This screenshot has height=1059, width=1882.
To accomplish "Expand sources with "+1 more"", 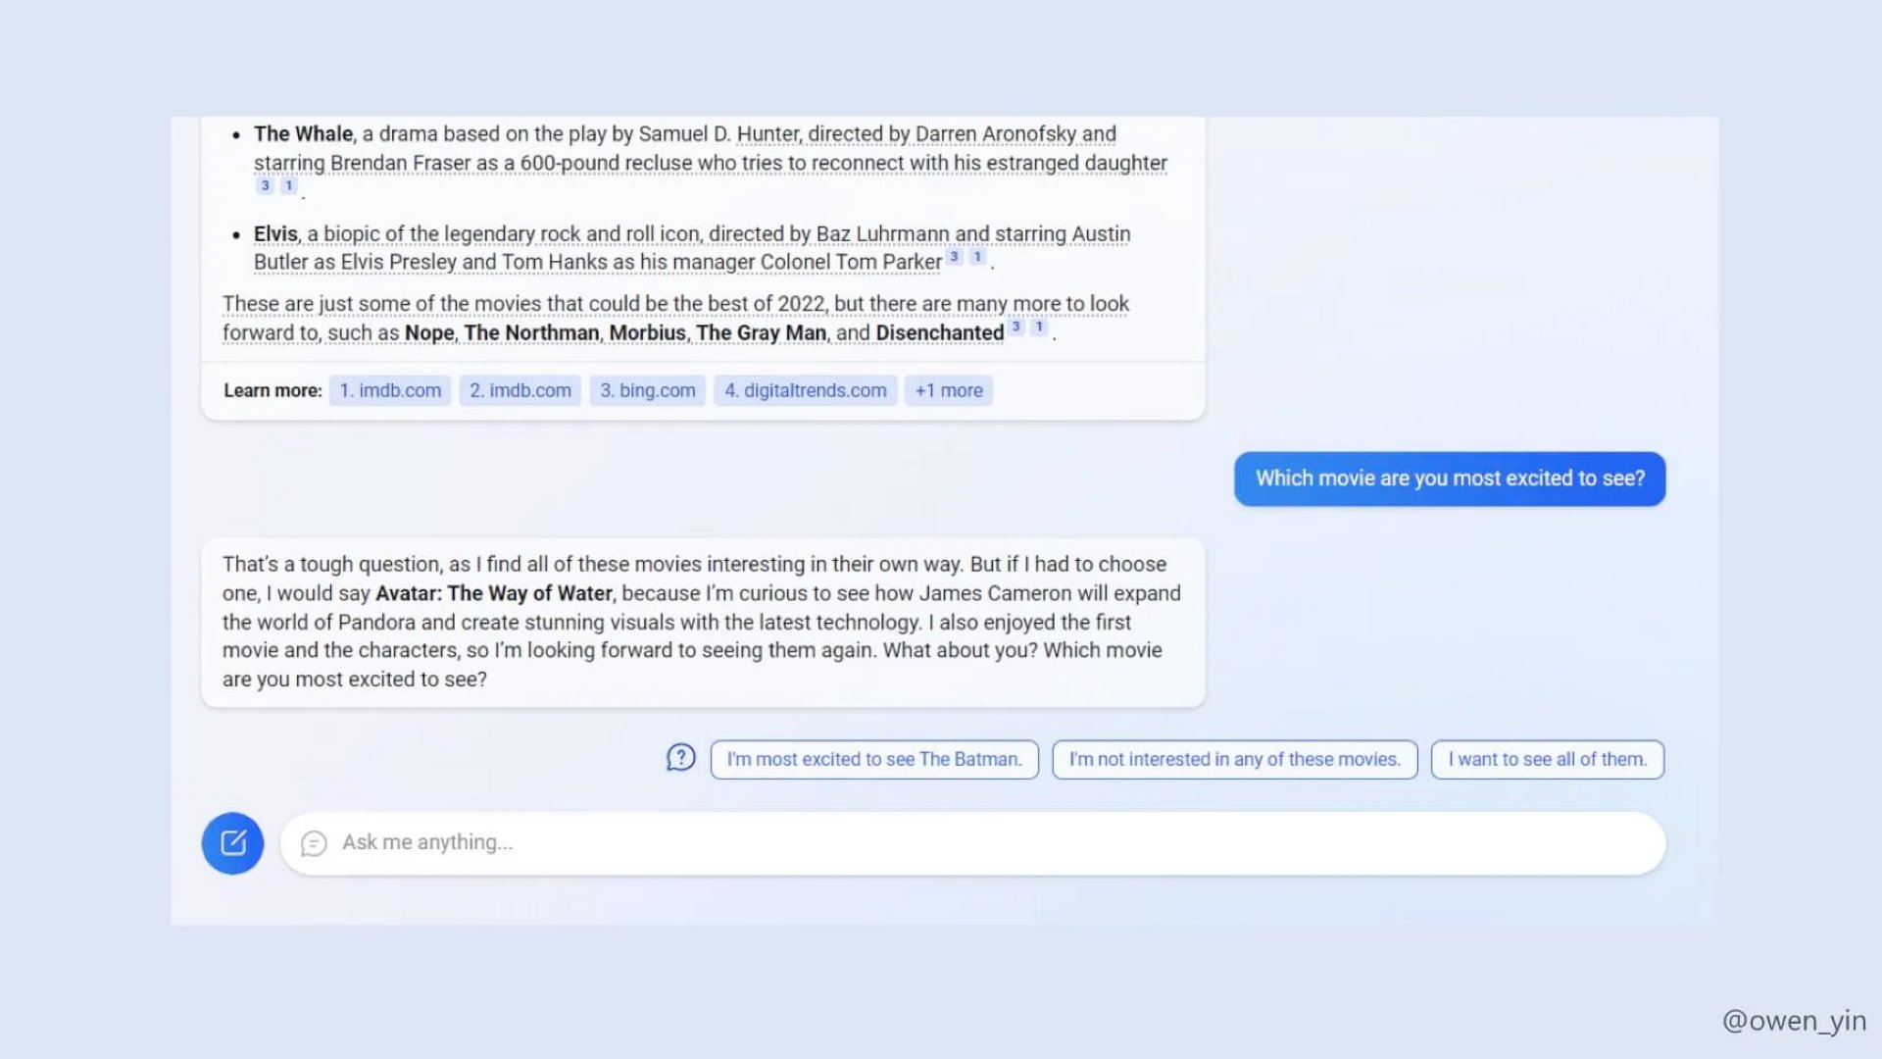I will click(x=949, y=390).
